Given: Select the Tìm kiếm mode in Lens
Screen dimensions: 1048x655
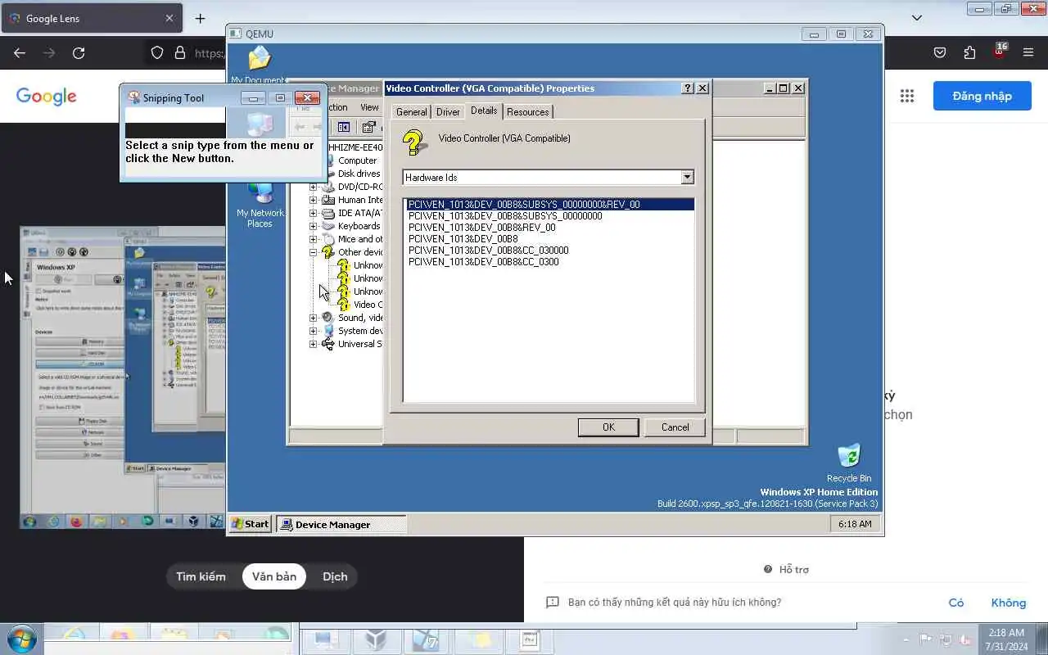Looking at the screenshot, I should (201, 576).
